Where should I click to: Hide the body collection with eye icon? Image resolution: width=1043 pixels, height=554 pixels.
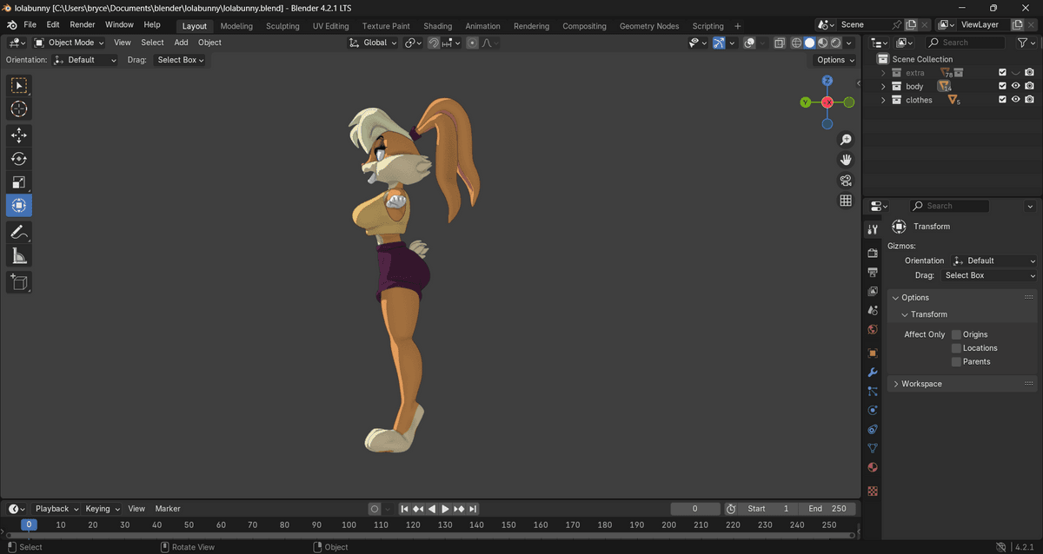pos(1015,87)
